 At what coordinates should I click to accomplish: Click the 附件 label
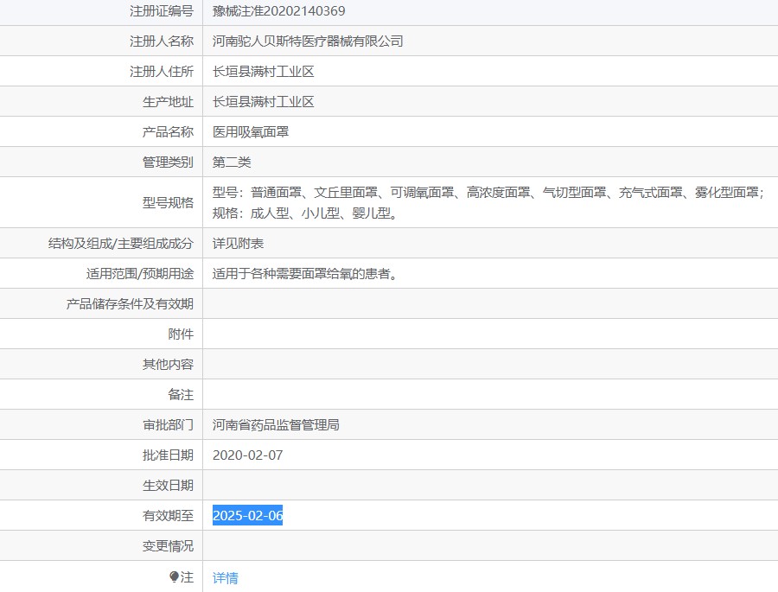(x=182, y=334)
